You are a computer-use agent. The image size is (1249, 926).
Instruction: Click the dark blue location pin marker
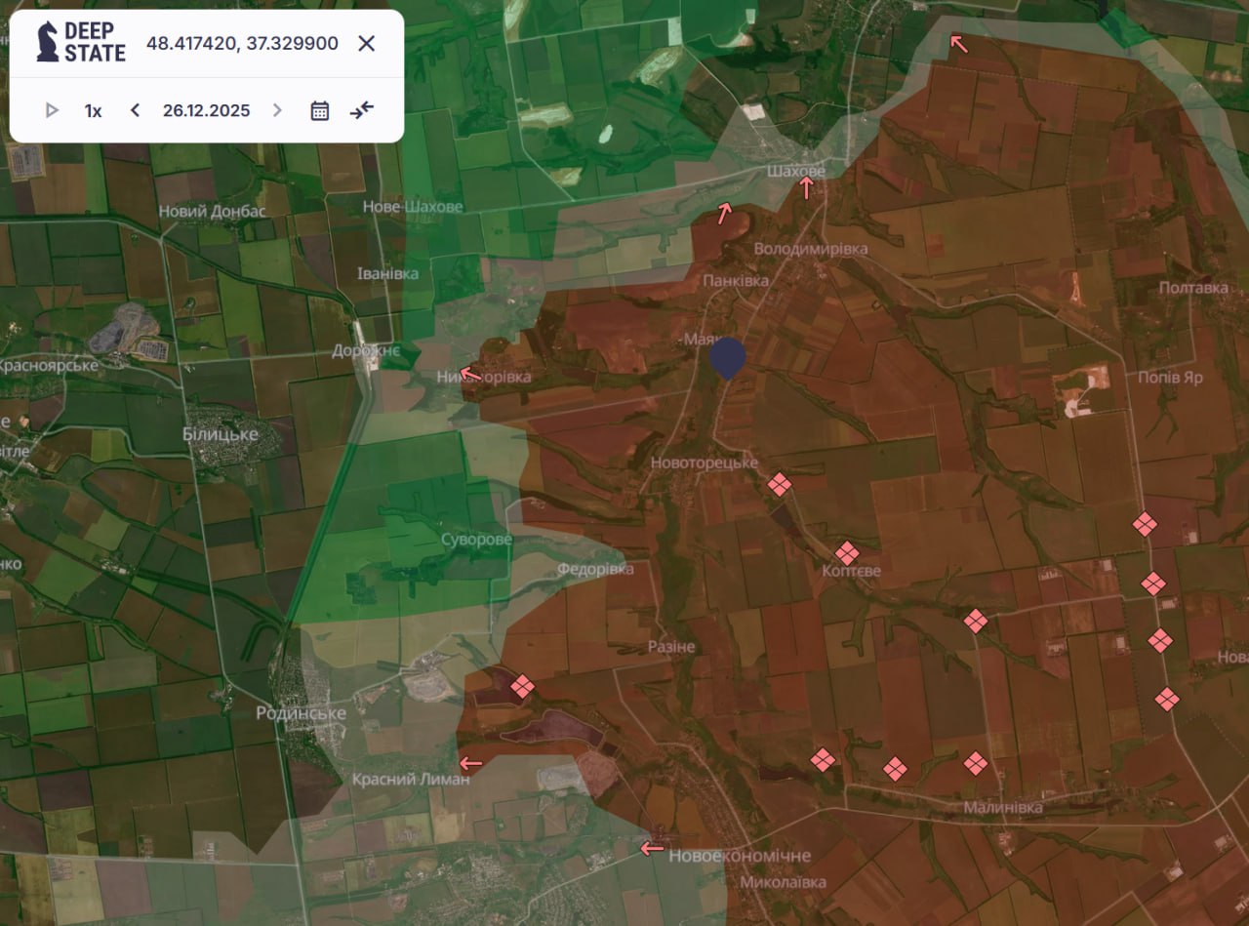coord(727,357)
